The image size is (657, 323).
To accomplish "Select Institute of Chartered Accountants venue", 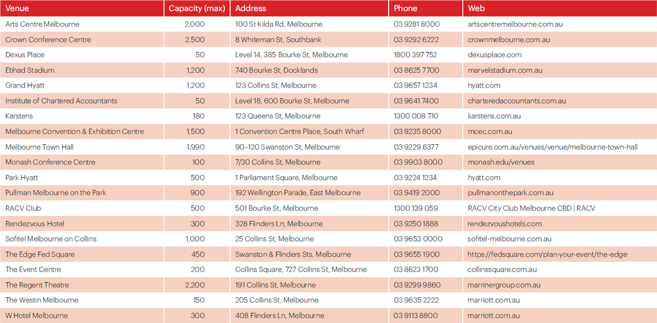I will [x=61, y=101].
